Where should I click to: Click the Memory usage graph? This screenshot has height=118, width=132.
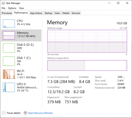(x=87, y=41)
